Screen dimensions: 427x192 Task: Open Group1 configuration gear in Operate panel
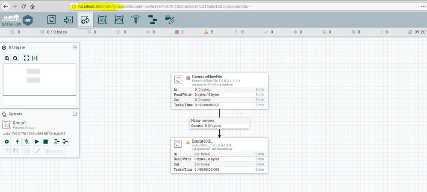tap(7, 142)
